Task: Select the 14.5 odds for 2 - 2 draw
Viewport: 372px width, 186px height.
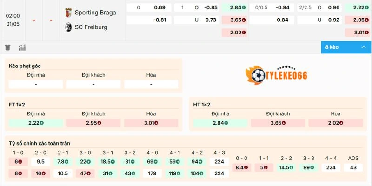Action: click(286, 167)
